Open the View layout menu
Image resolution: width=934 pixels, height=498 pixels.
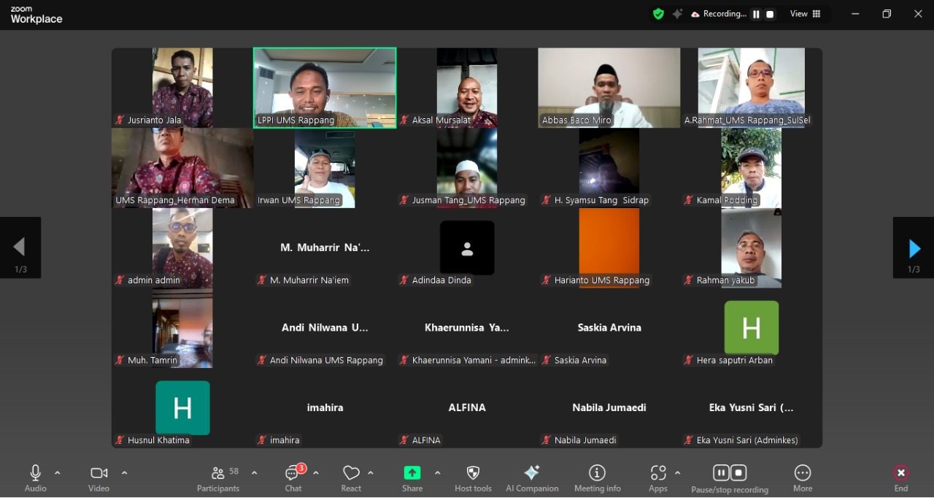click(806, 14)
